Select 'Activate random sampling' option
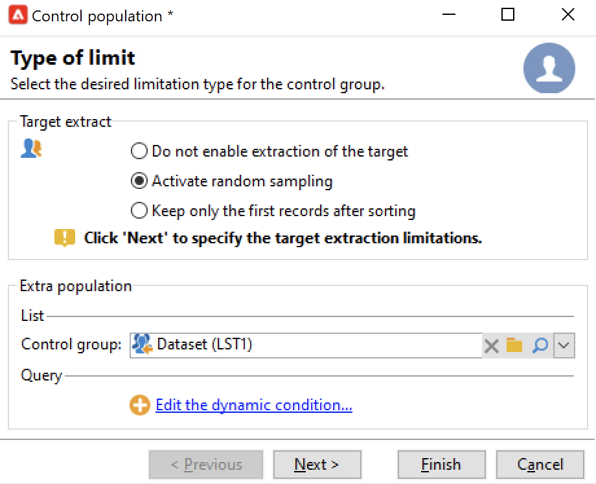The image size is (596, 484). pos(139,181)
